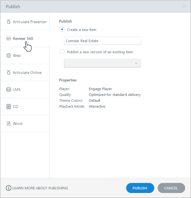This screenshot has height=198, width=191.
Task: Click the Articulate Online logo icon
Action: coord(9,73)
